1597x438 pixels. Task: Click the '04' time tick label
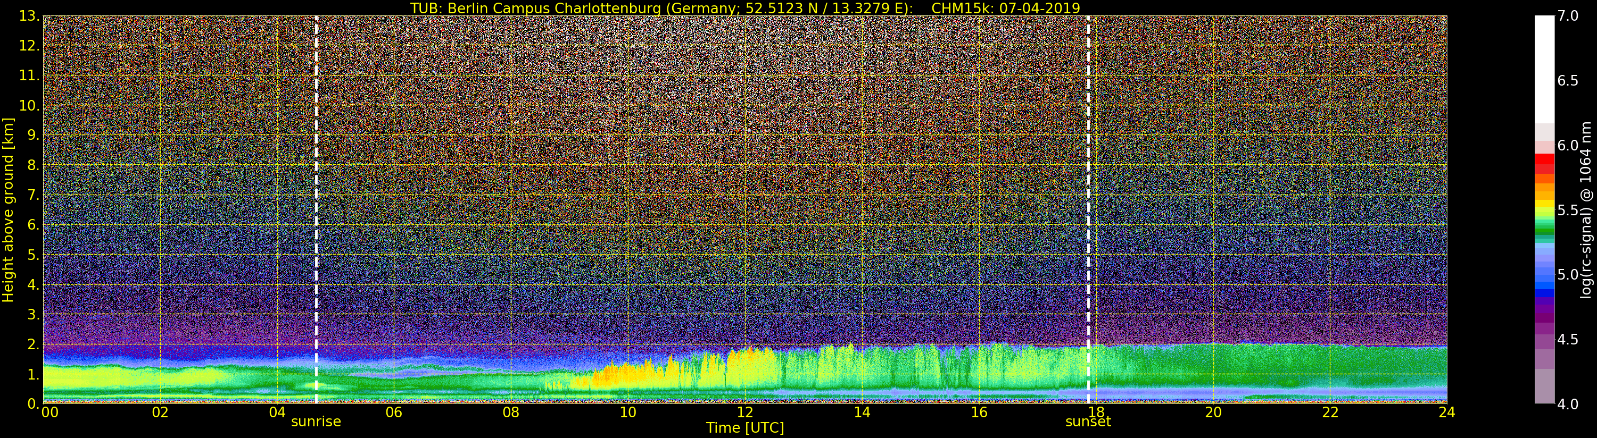277,412
